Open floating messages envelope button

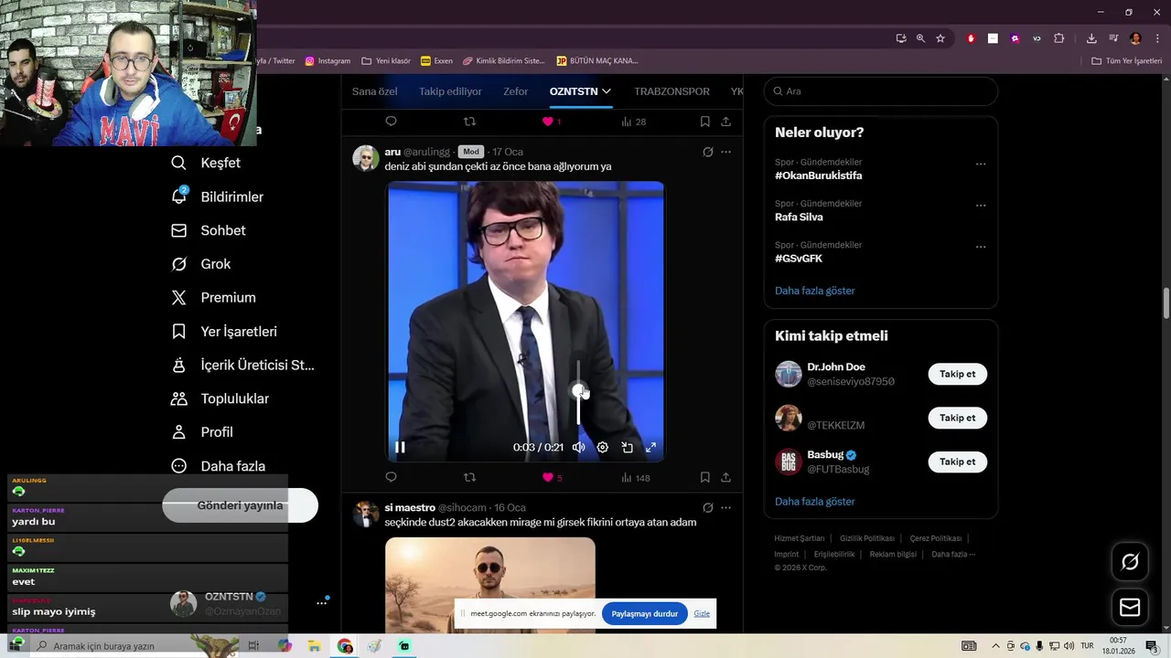coord(1130,608)
